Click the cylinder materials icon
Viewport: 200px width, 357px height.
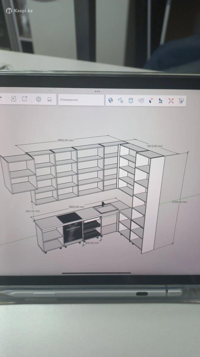point(131,101)
